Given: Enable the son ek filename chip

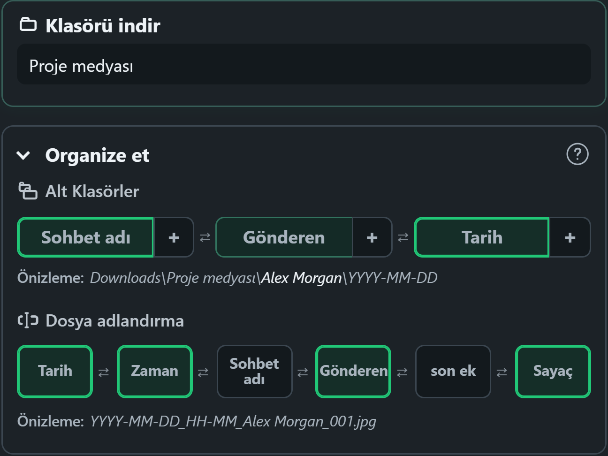Looking at the screenshot, I should (x=453, y=372).
